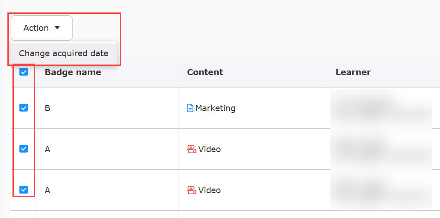Uncheck the checkbox for the middle Video row
Image resolution: width=440 pixels, height=218 pixels.
coord(24,149)
